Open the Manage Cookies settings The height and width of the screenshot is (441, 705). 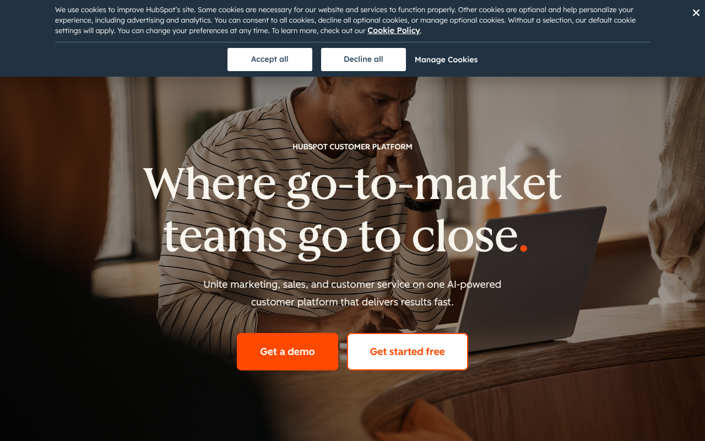point(446,60)
